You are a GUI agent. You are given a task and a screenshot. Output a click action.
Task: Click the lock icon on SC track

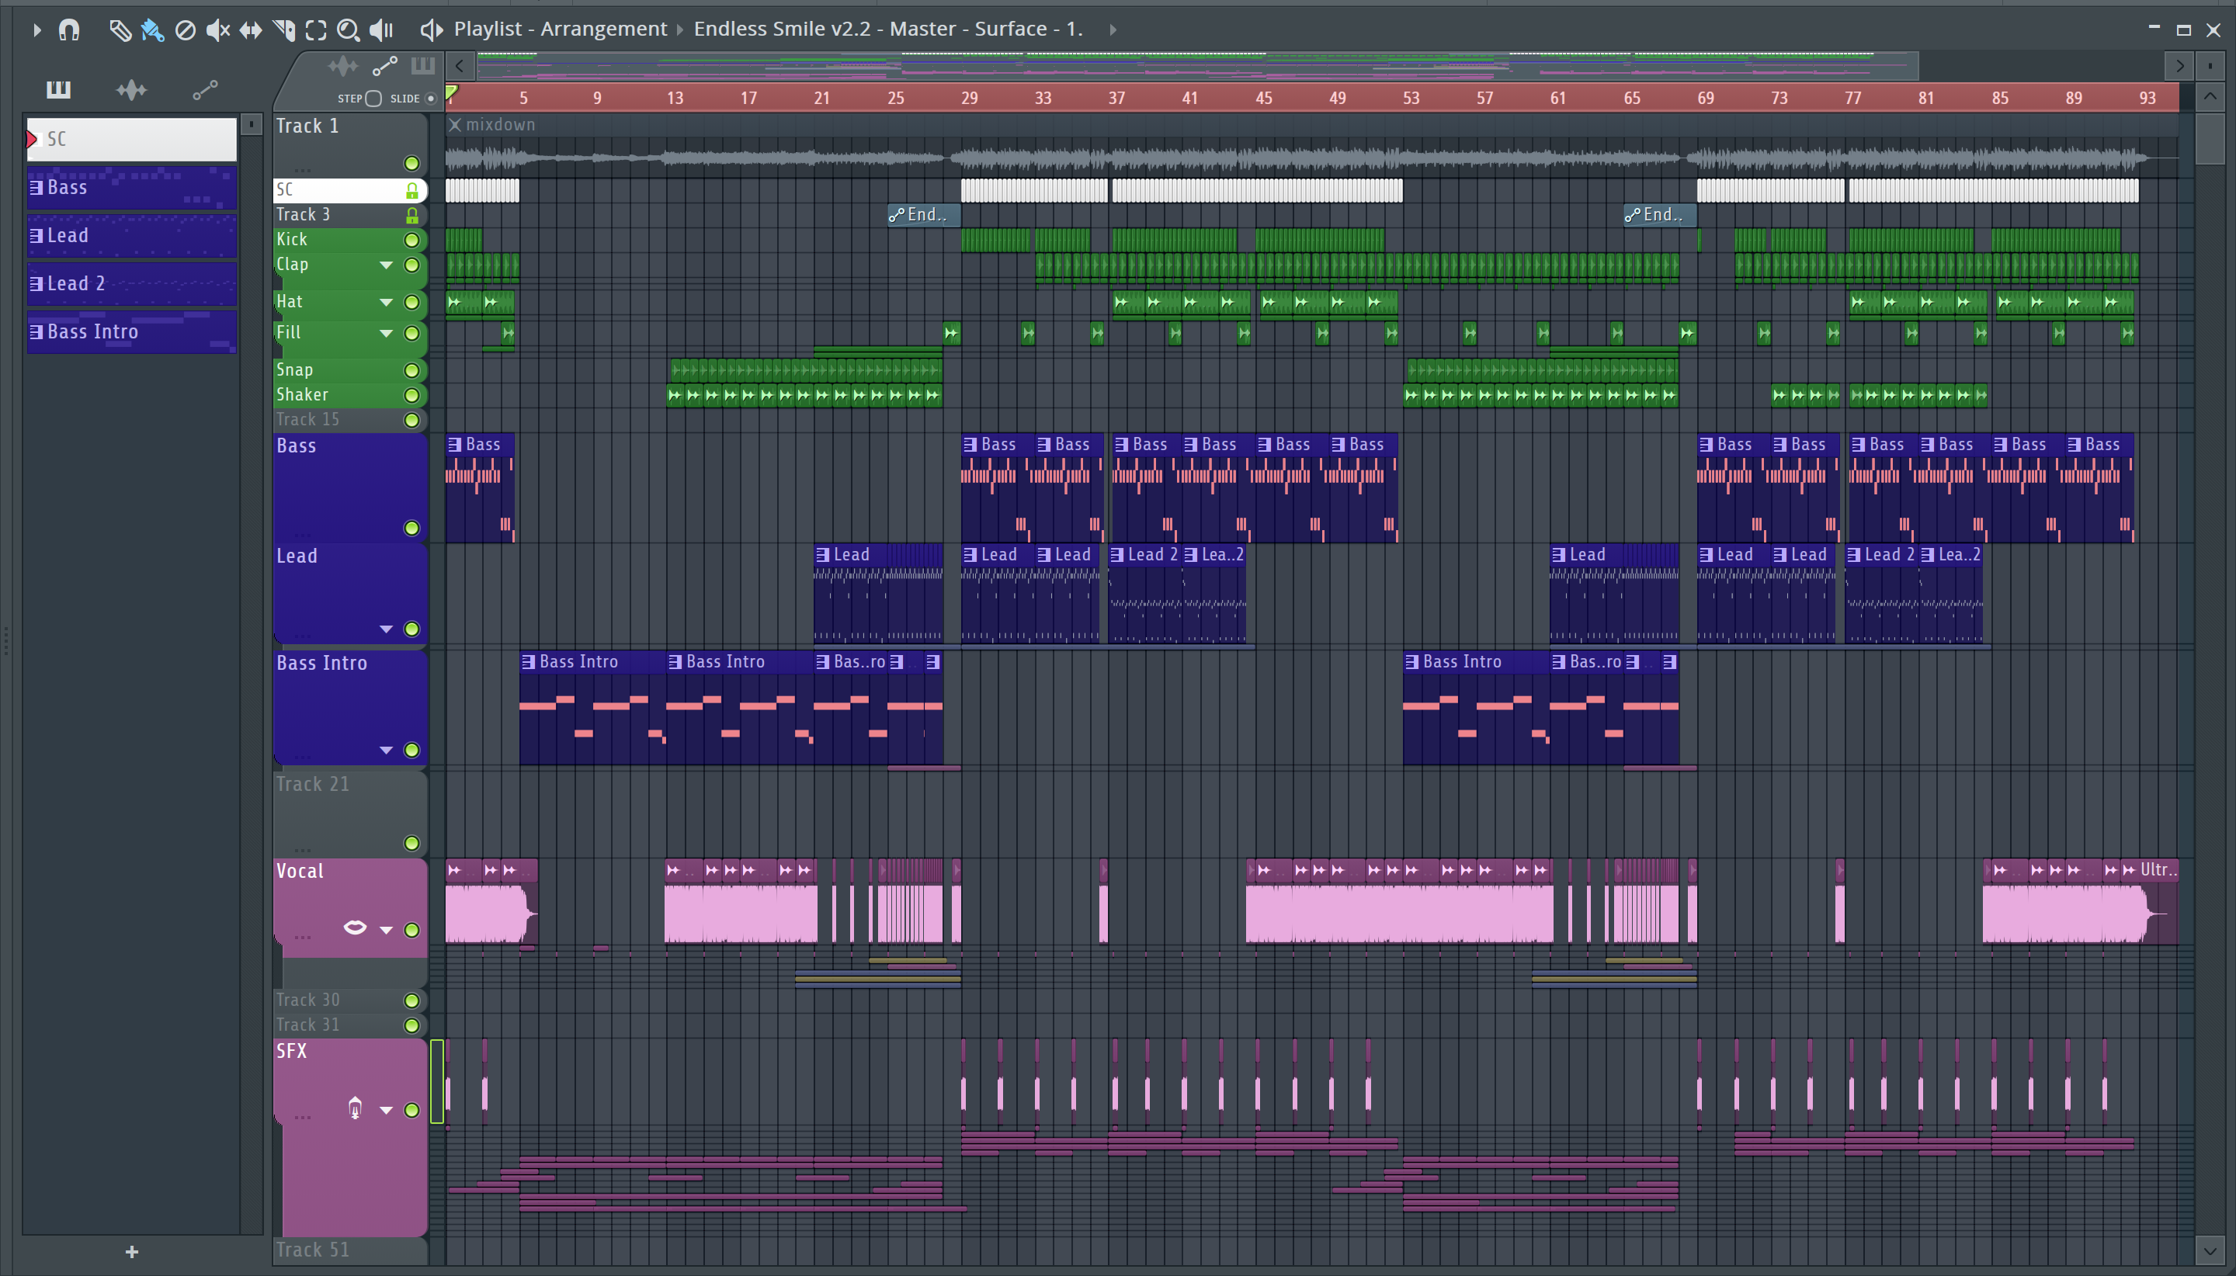click(x=412, y=190)
